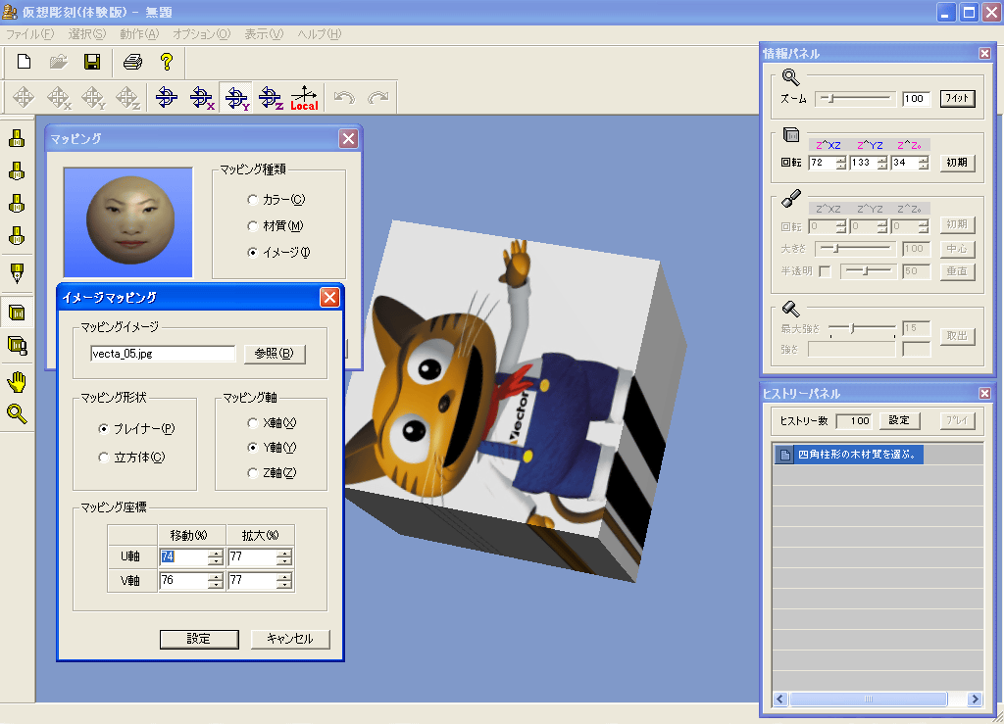The width and height of the screenshot is (1004, 724).
Task: Click the vecta_05.jpg image filename field
Action: pyautogui.click(x=164, y=354)
